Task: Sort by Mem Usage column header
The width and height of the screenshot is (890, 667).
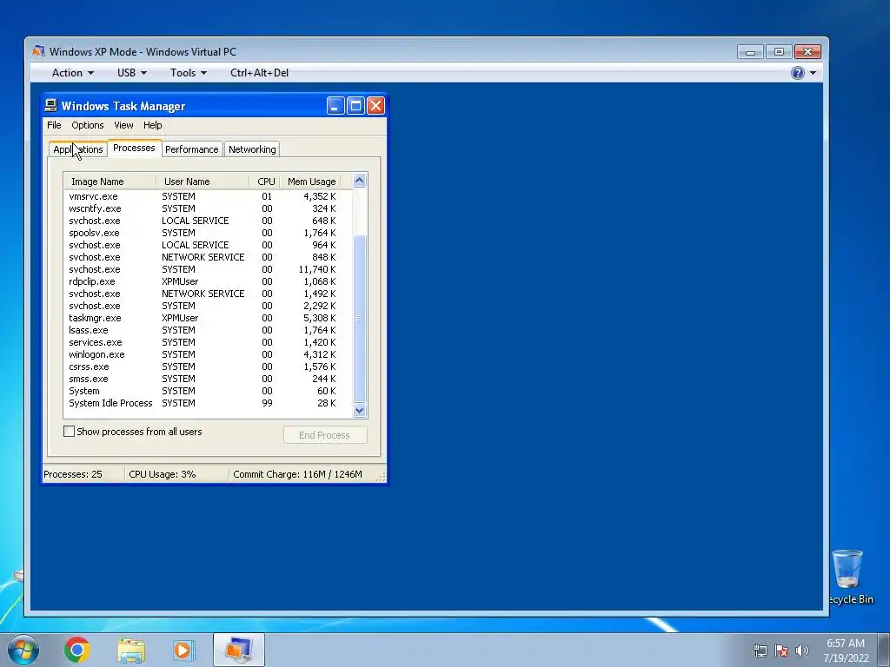Action: coord(311,182)
